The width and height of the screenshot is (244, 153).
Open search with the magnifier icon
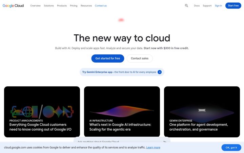[x=186, y=6]
